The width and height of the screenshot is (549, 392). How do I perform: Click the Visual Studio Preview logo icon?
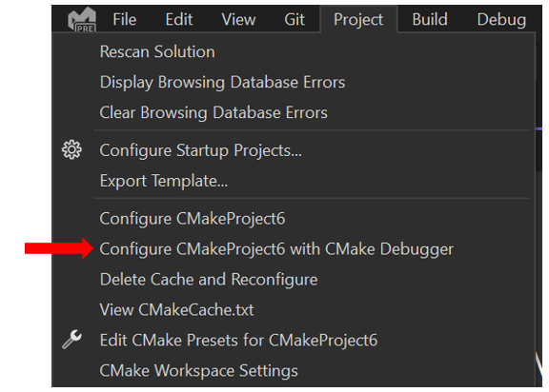(x=82, y=20)
